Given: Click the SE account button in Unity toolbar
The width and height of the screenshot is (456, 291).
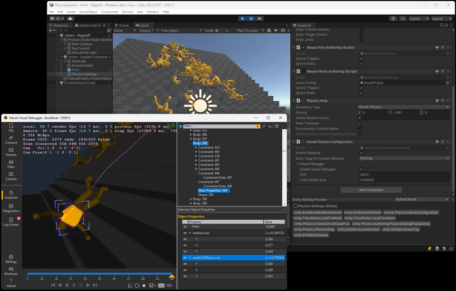Looking at the screenshot, I should pos(57,19).
